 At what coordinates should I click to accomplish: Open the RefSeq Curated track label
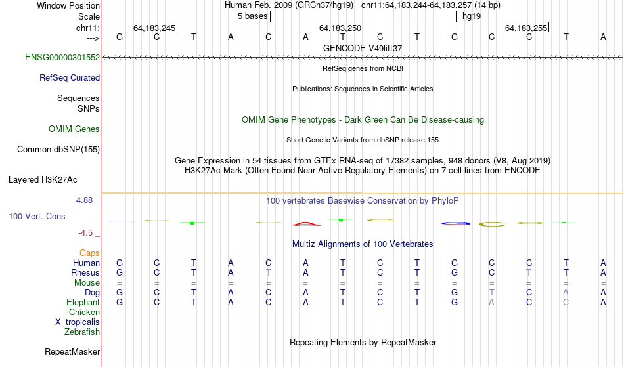70,78
